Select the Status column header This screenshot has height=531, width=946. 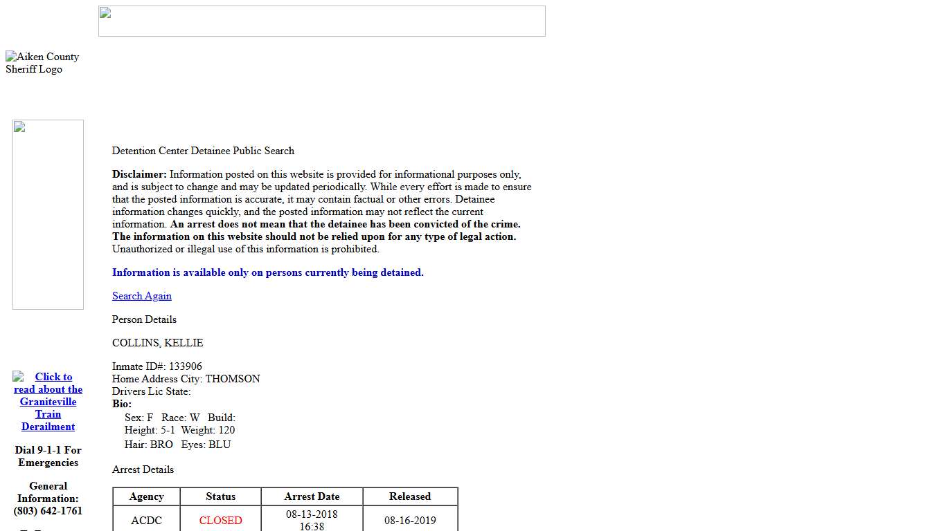tap(220, 496)
